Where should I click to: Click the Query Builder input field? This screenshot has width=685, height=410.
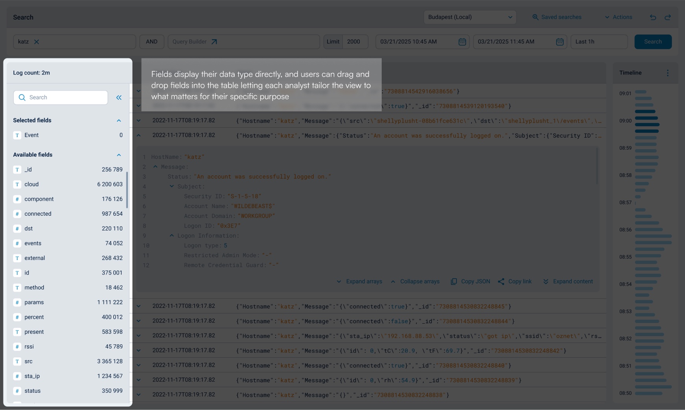244,42
